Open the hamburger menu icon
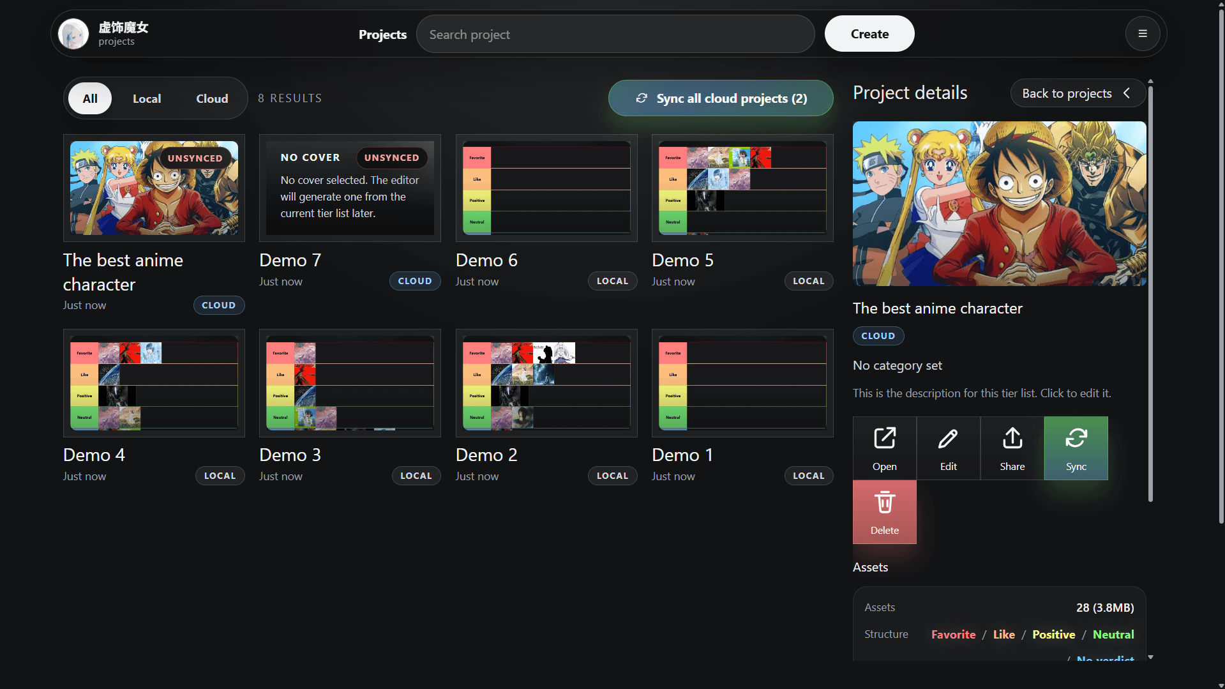Viewport: 1225px width, 689px height. coord(1143,34)
